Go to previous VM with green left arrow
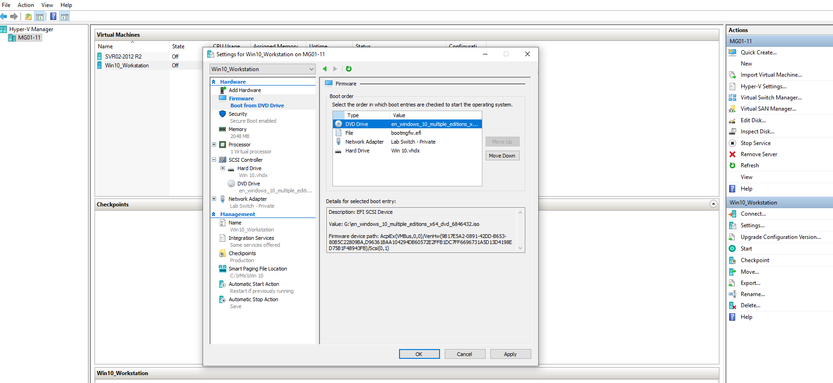The image size is (833, 383). tap(325, 69)
